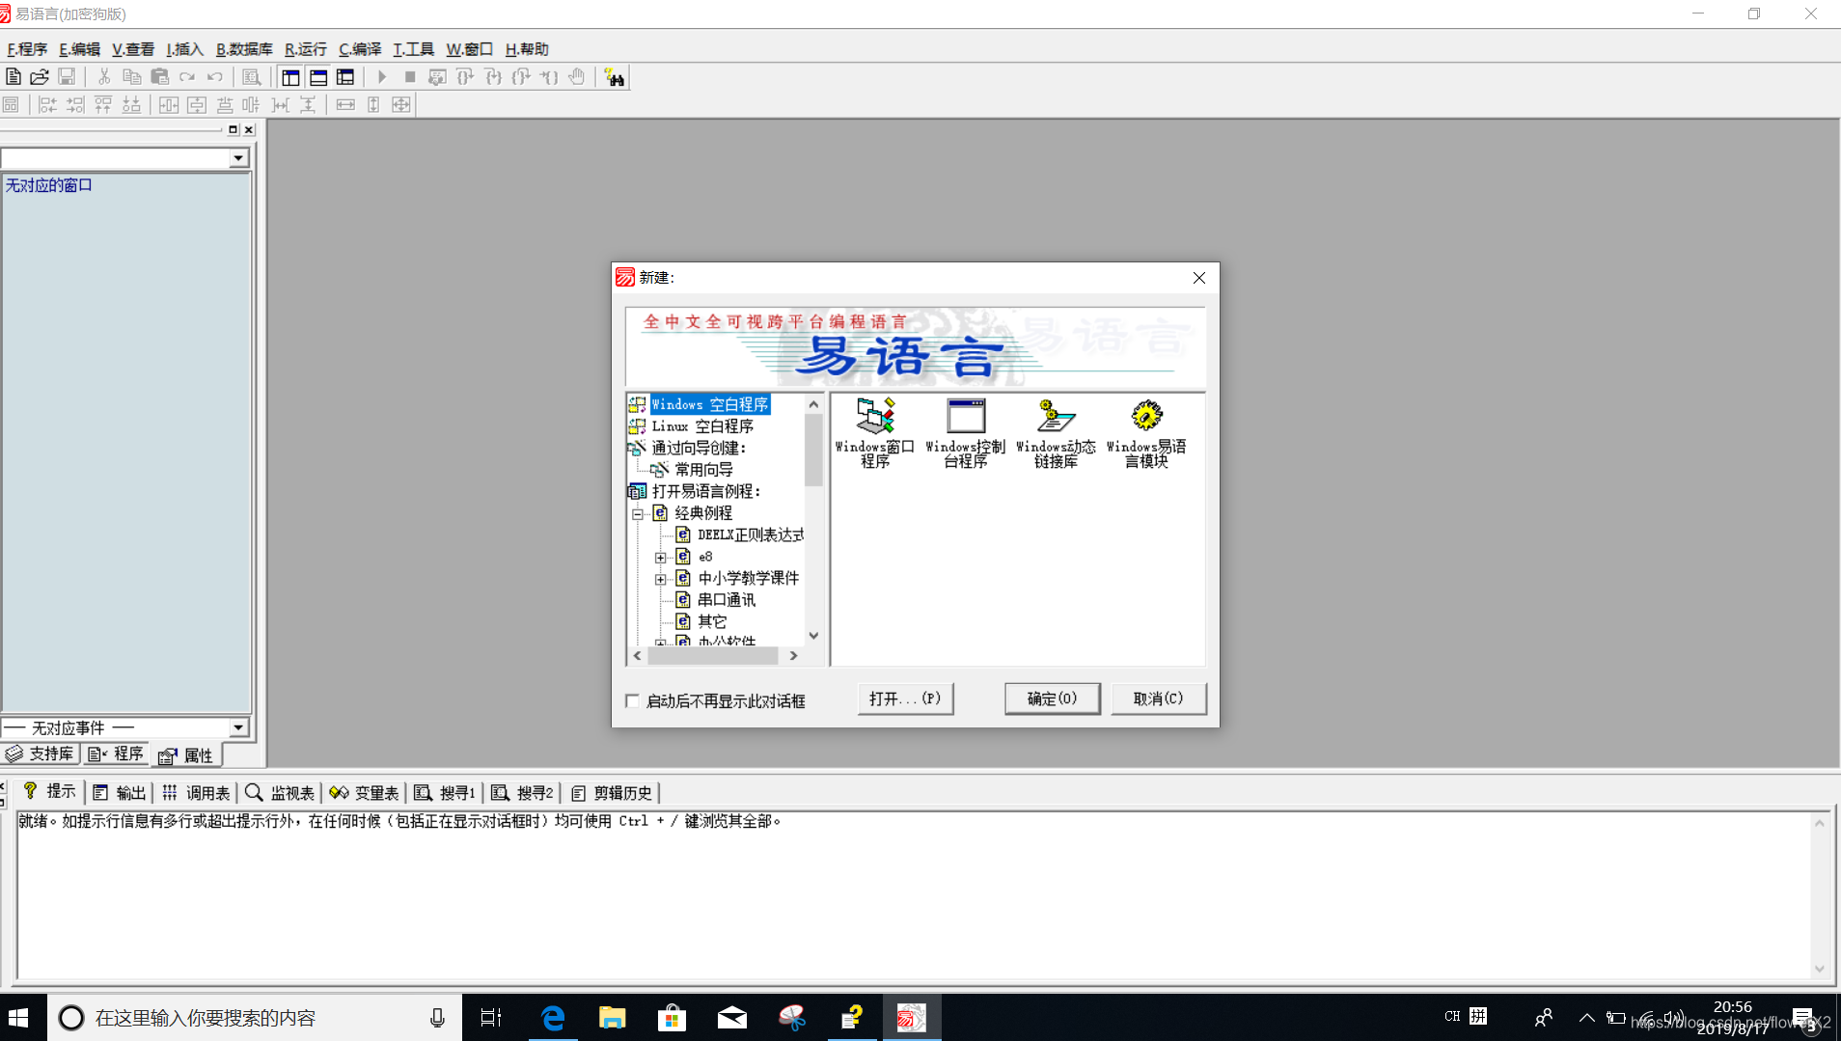1841x1041 pixels.
Task: Toggle the bottom status panel layout icon
Action: [318, 77]
